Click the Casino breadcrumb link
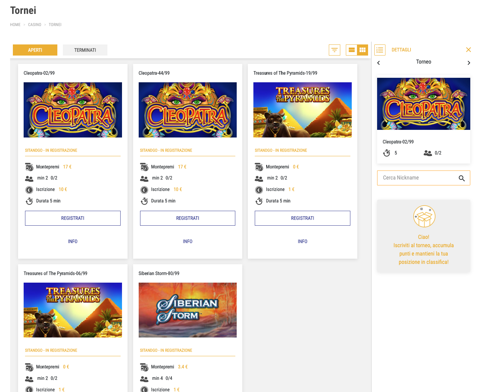Screen dimensions: 480x392 pyautogui.click(x=35, y=25)
